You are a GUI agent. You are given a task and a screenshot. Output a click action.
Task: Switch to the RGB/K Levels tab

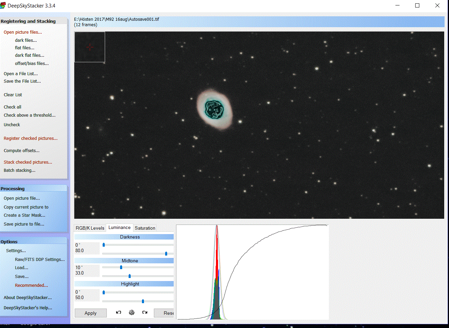pyautogui.click(x=90, y=228)
